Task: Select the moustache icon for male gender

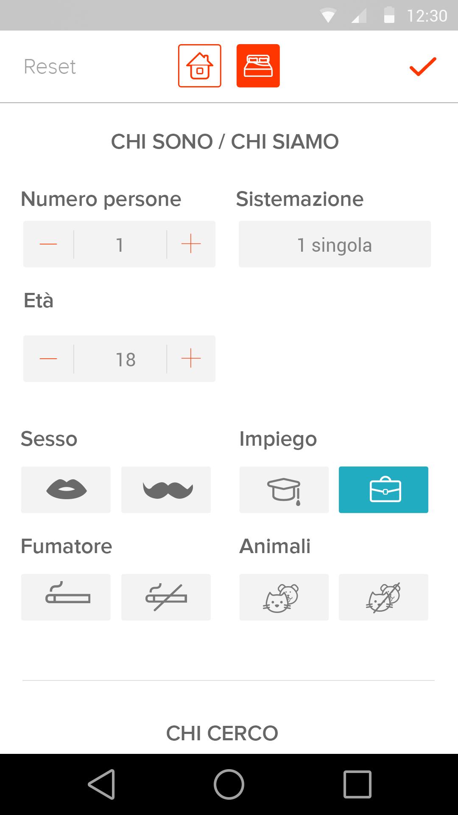Action: pos(166,489)
